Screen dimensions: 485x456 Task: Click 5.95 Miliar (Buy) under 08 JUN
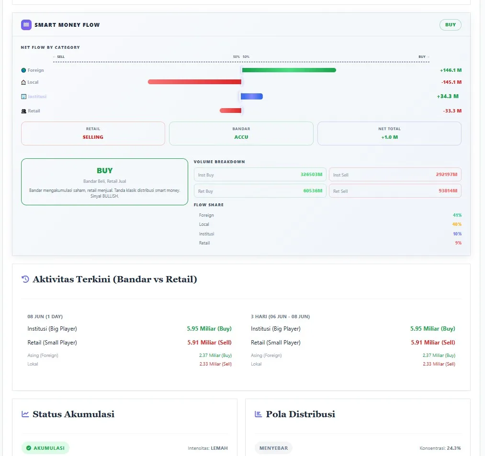(209, 329)
